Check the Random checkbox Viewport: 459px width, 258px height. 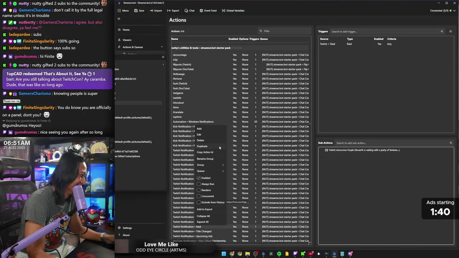pyautogui.click(x=199, y=190)
